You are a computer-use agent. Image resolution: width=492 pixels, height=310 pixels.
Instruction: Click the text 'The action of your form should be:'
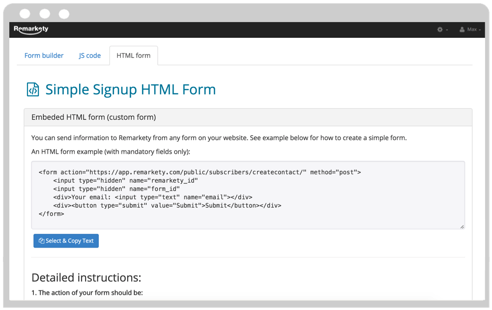90,293
